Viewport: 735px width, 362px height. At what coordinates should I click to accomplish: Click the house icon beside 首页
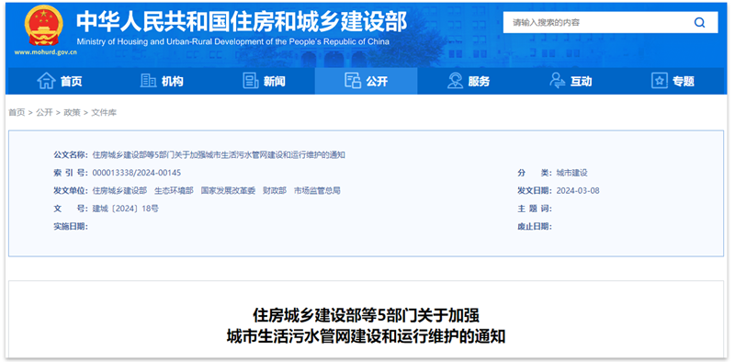coord(46,81)
